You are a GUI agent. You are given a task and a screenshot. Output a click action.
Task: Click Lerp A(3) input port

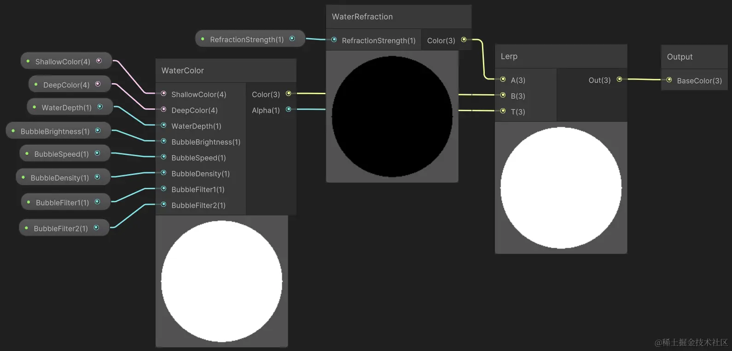coord(503,79)
